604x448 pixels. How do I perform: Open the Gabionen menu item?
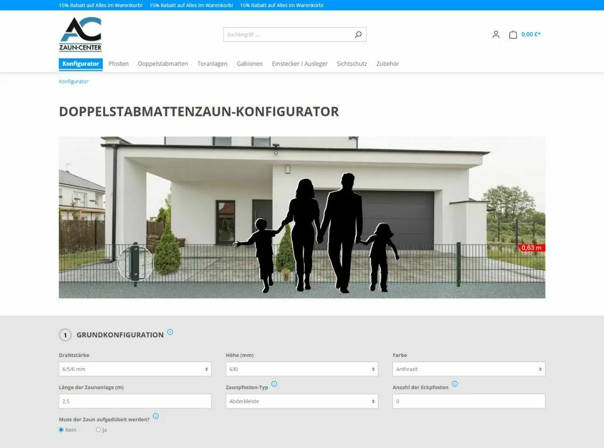pos(249,64)
